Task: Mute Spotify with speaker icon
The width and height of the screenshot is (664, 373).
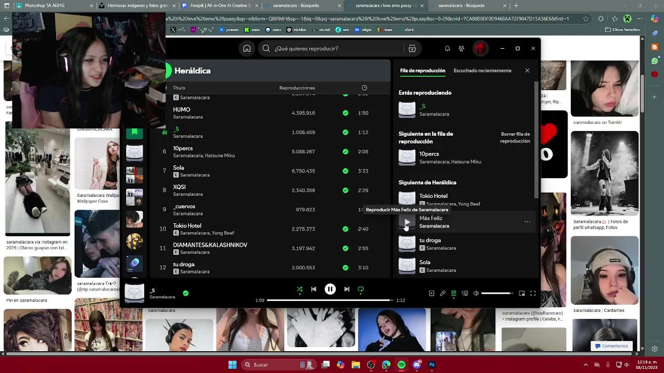Action: click(x=476, y=293)
